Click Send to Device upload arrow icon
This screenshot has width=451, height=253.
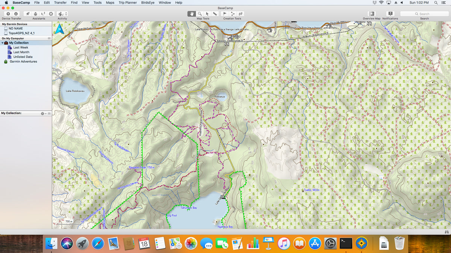click(8, 14)
